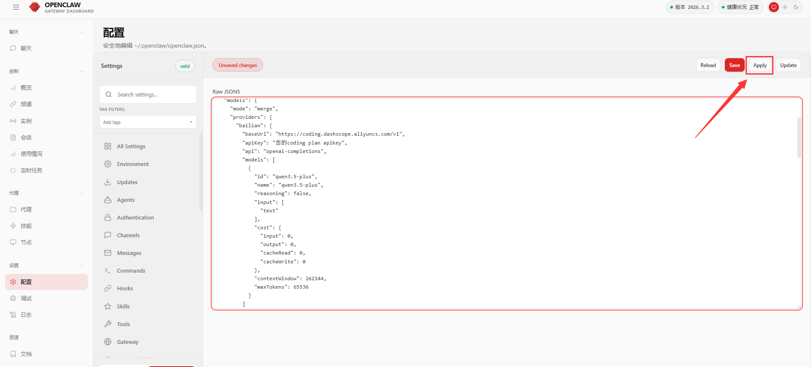Switch to system theme mode
This screenshot has width=811, height=367.
pyautogui.click(x=774, y=7)
